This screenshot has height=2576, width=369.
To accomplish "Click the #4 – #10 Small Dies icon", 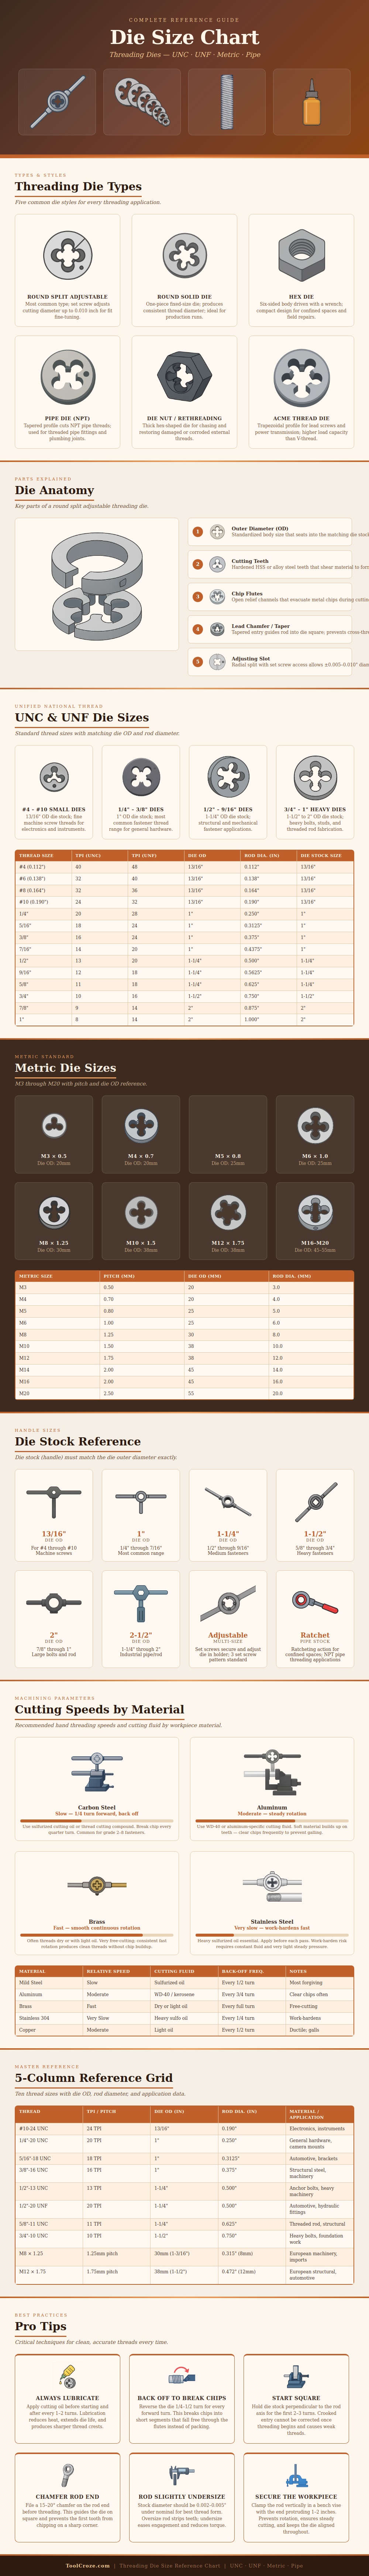I will (x=54, y=777).
